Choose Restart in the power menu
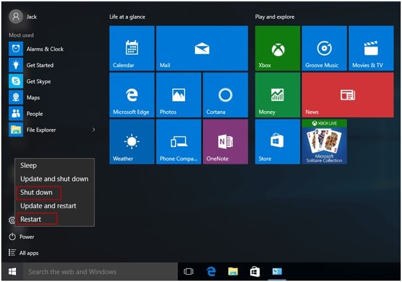 click(55, 219)
